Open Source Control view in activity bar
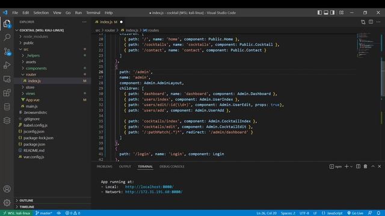The width and height of the screenshot is (385, 216). [7, 52]
